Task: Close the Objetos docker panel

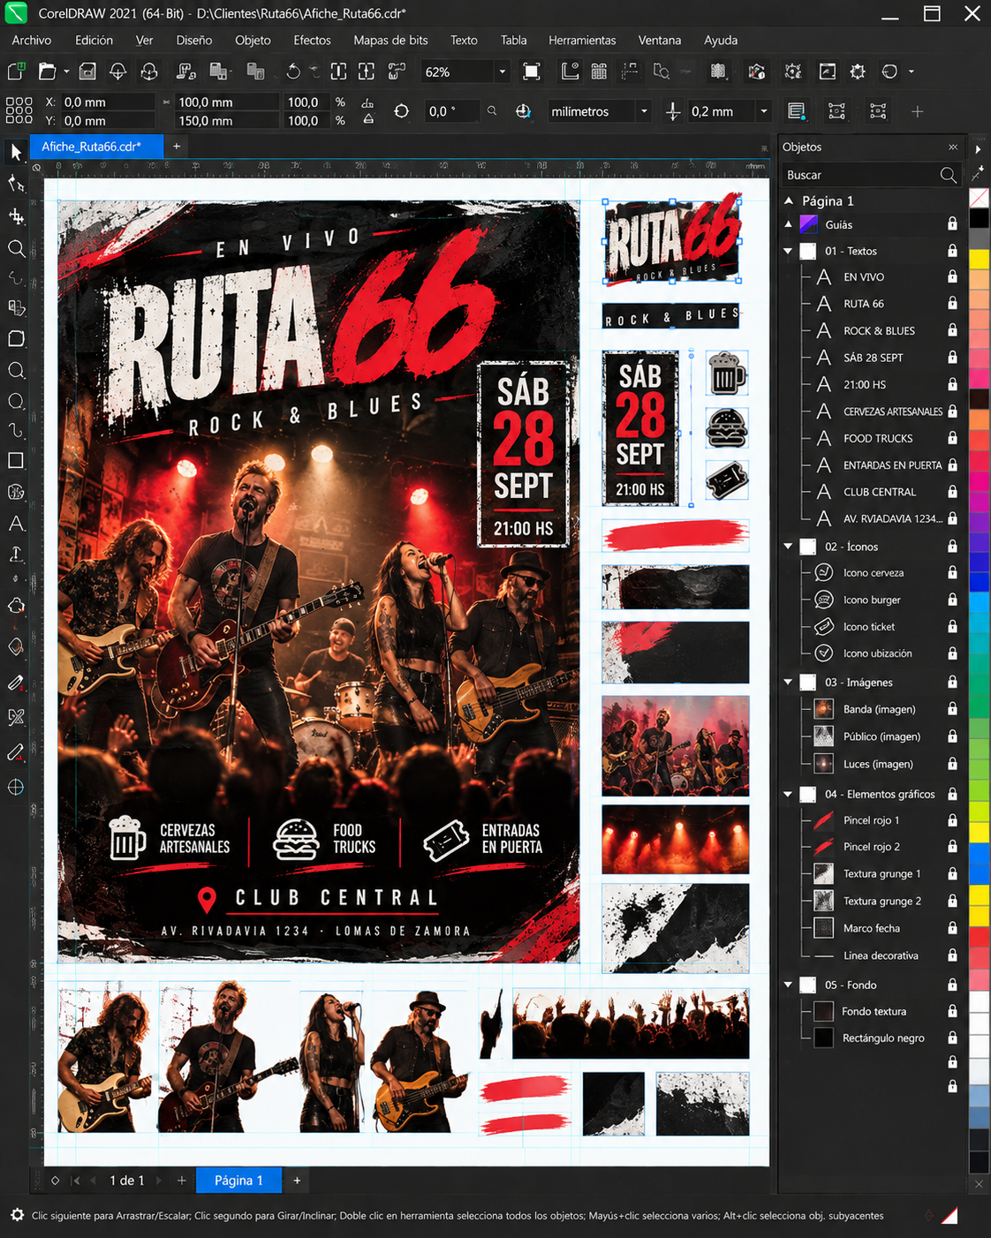Action: pos(953,147)
